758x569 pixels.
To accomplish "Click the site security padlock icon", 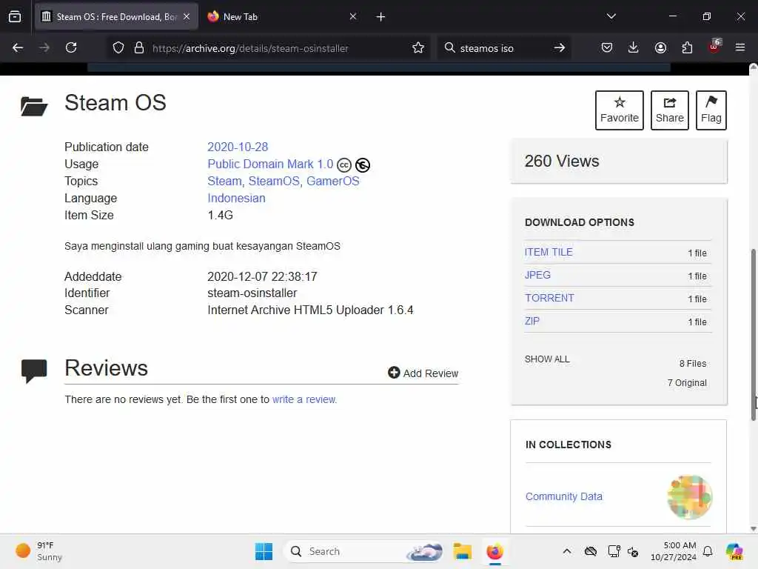I will click(x=139, y=47).
